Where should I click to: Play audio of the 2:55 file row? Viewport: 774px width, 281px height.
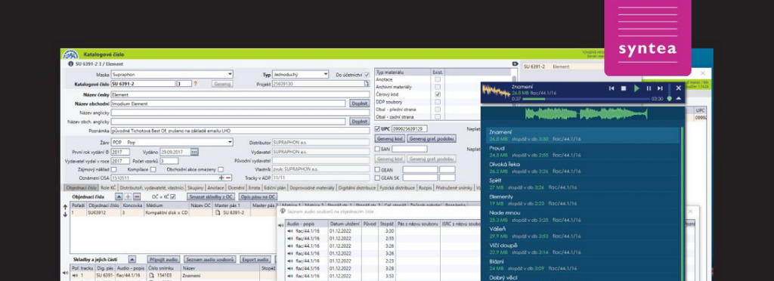(x=291, y=239)
